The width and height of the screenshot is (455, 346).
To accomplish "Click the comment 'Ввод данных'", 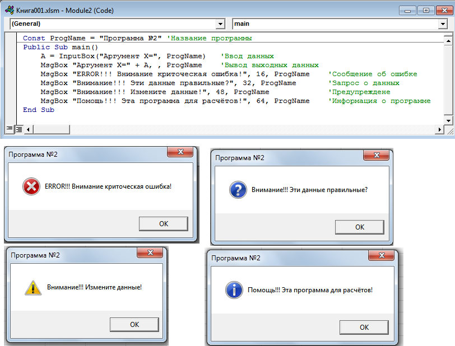I will point(247,56).
